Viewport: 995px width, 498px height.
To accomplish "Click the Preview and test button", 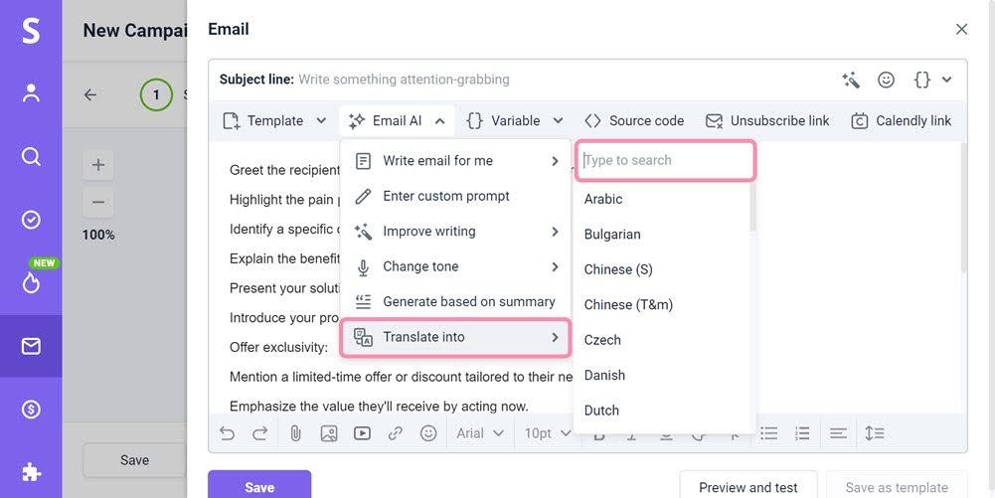I will pyautogui.click(x=747, y=487).
